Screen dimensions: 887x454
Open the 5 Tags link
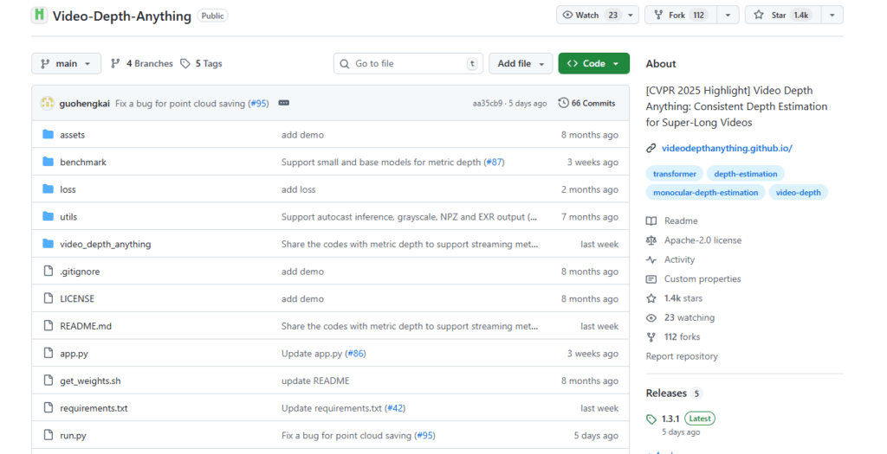coord(201,64)
